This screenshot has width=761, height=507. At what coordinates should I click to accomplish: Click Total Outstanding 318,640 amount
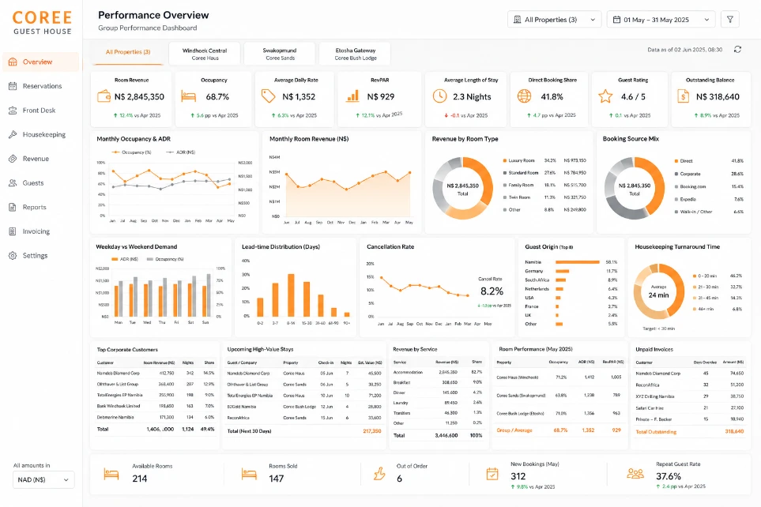pos(734,431)
